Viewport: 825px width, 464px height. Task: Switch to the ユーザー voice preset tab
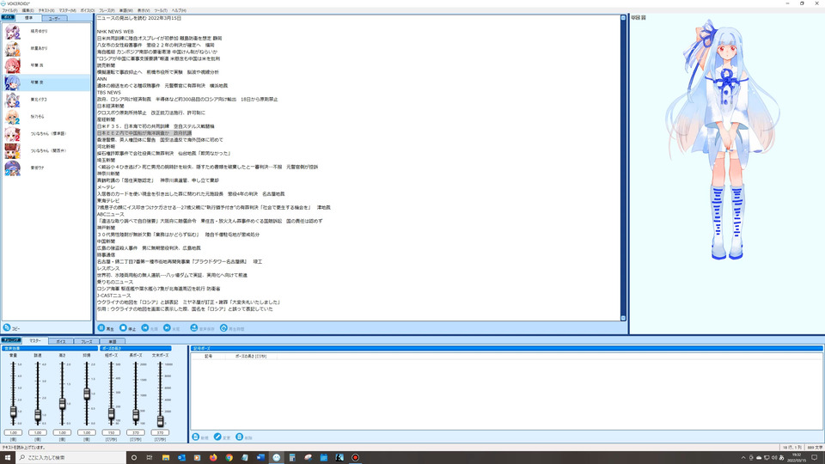pos(54,18)
